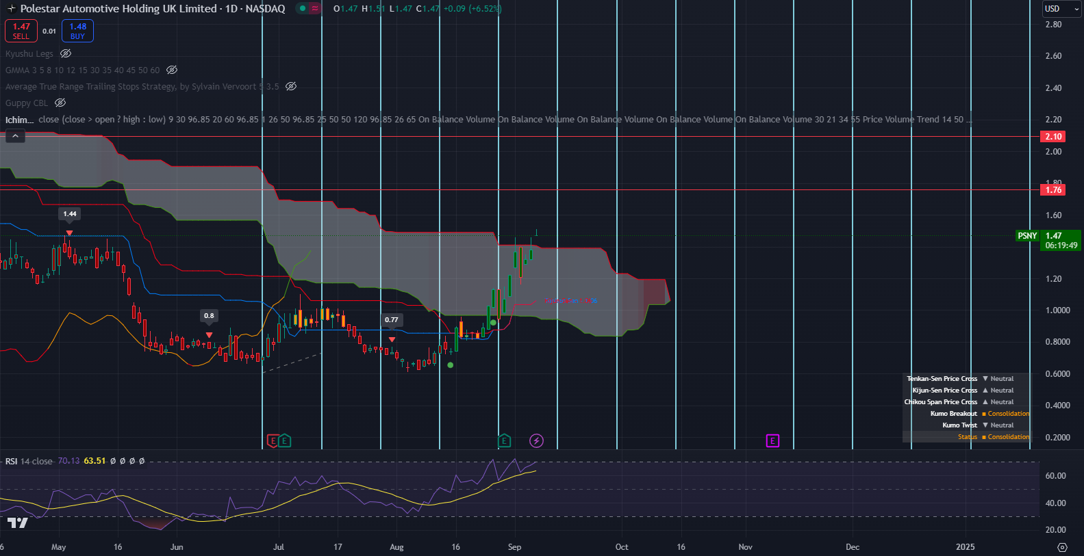Select the Kyushu Legs indicator label
The image size is (1084, 556).
click(x=29, y=53)
